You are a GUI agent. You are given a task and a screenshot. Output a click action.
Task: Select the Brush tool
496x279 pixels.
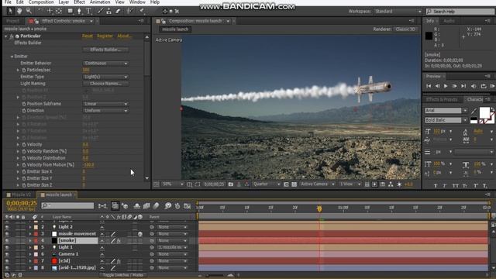pyautogui.click(x=100, y=12)
